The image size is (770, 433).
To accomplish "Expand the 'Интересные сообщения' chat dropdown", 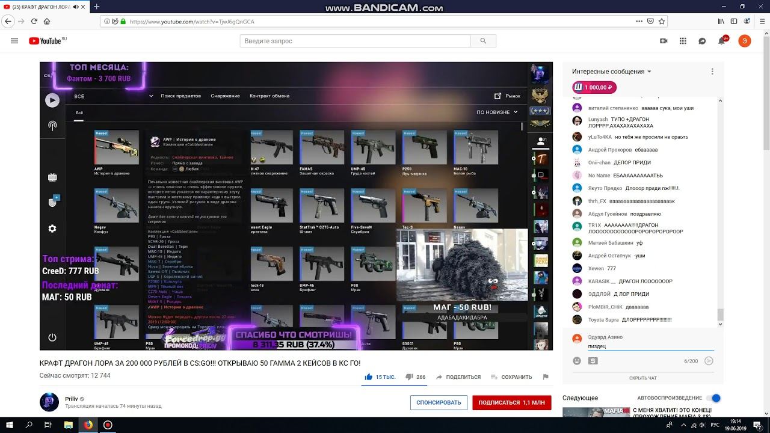I will [611, 72].
